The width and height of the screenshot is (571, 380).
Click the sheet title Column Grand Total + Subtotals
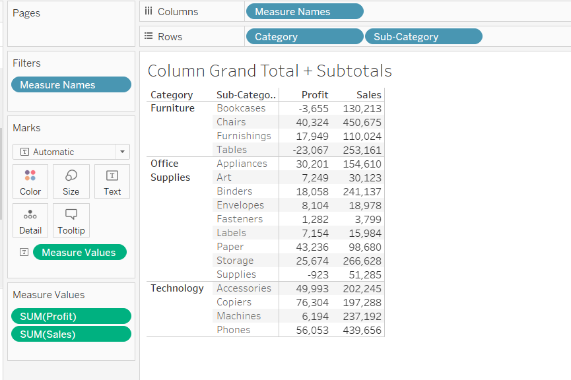(269, 71)
